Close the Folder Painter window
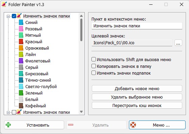The height and width of the screenshot is (134, 189). pyautogui.click(x=182, y=4)
